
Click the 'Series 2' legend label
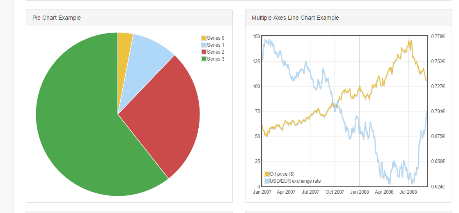(216, 52)
